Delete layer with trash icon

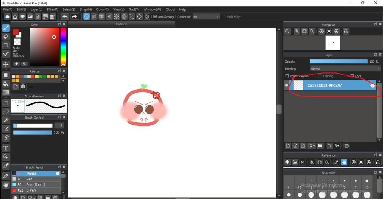click(x=346, y=146)
